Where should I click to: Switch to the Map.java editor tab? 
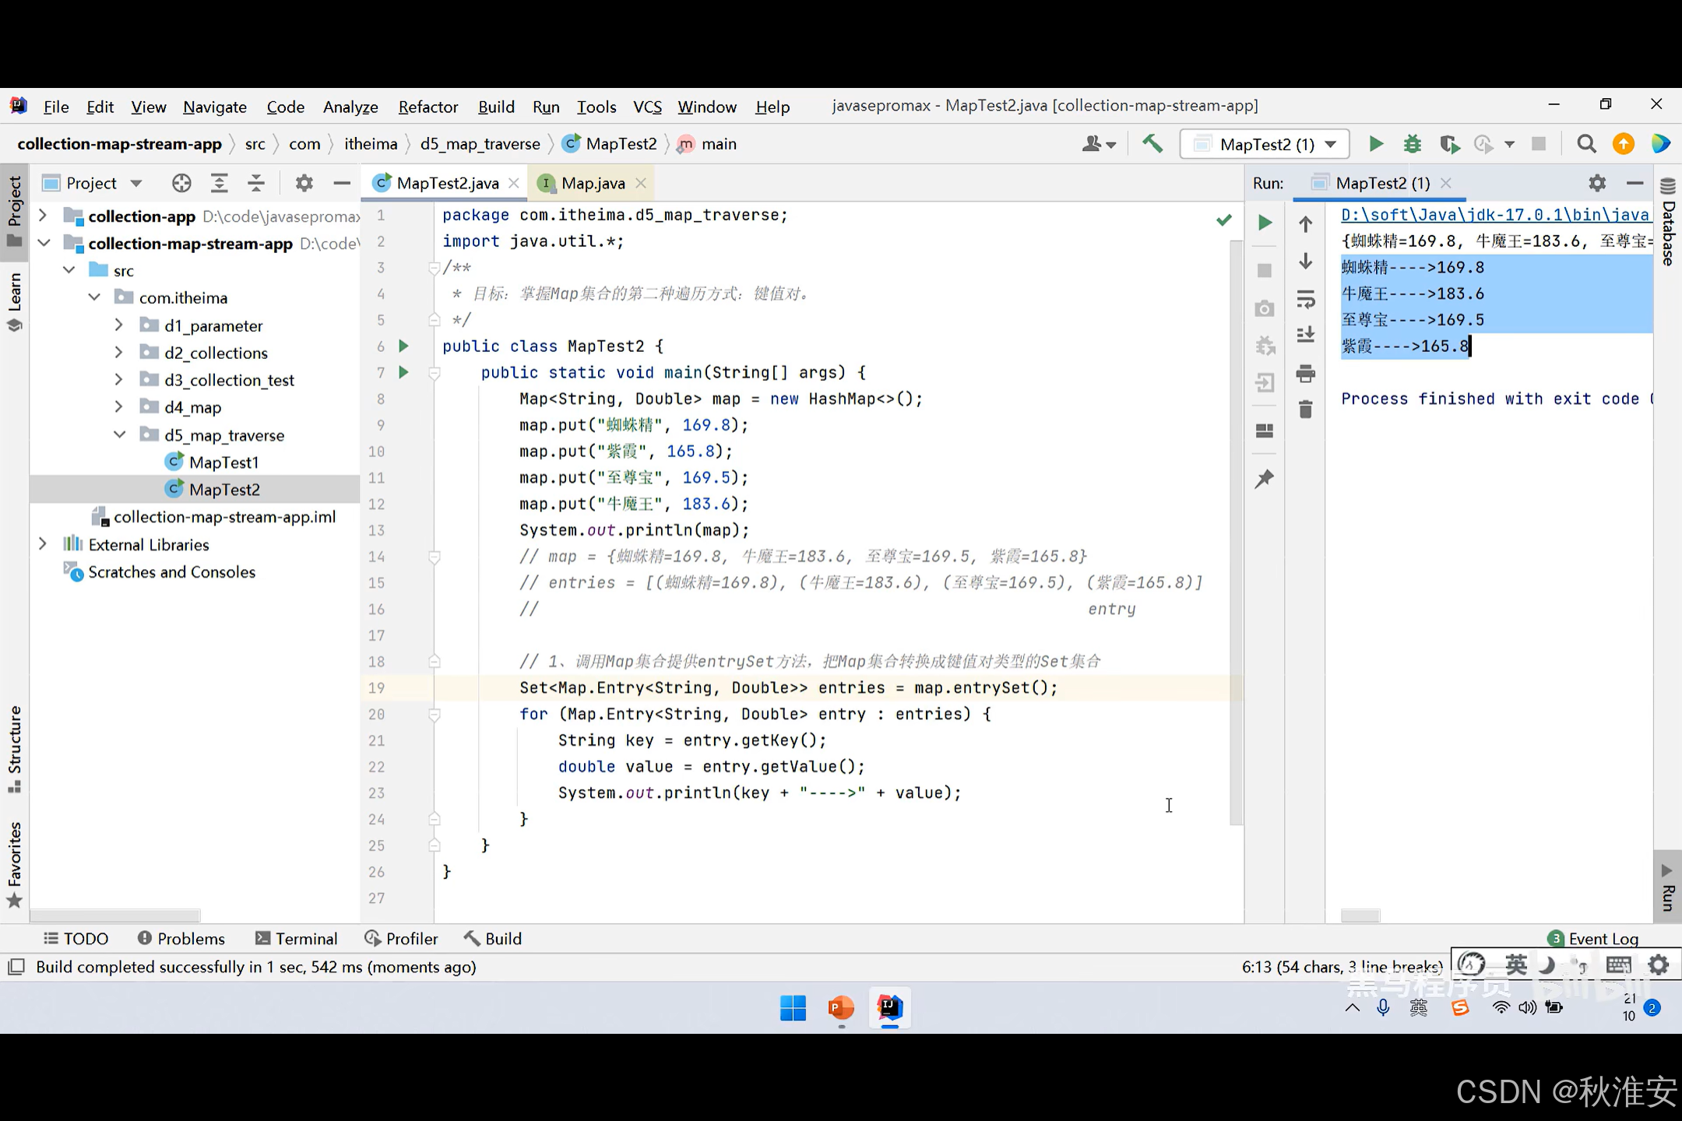pos(593,183)
